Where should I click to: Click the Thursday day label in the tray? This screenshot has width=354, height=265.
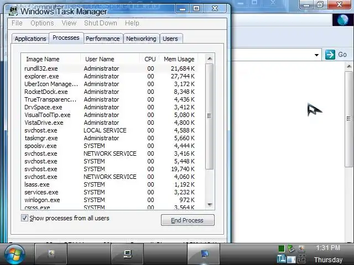click(328, 260)
